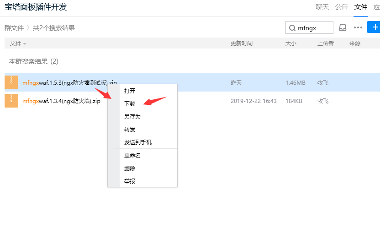Click zip icon of mfngxwaf.1.5.3 file

click(x=11, y=82)
